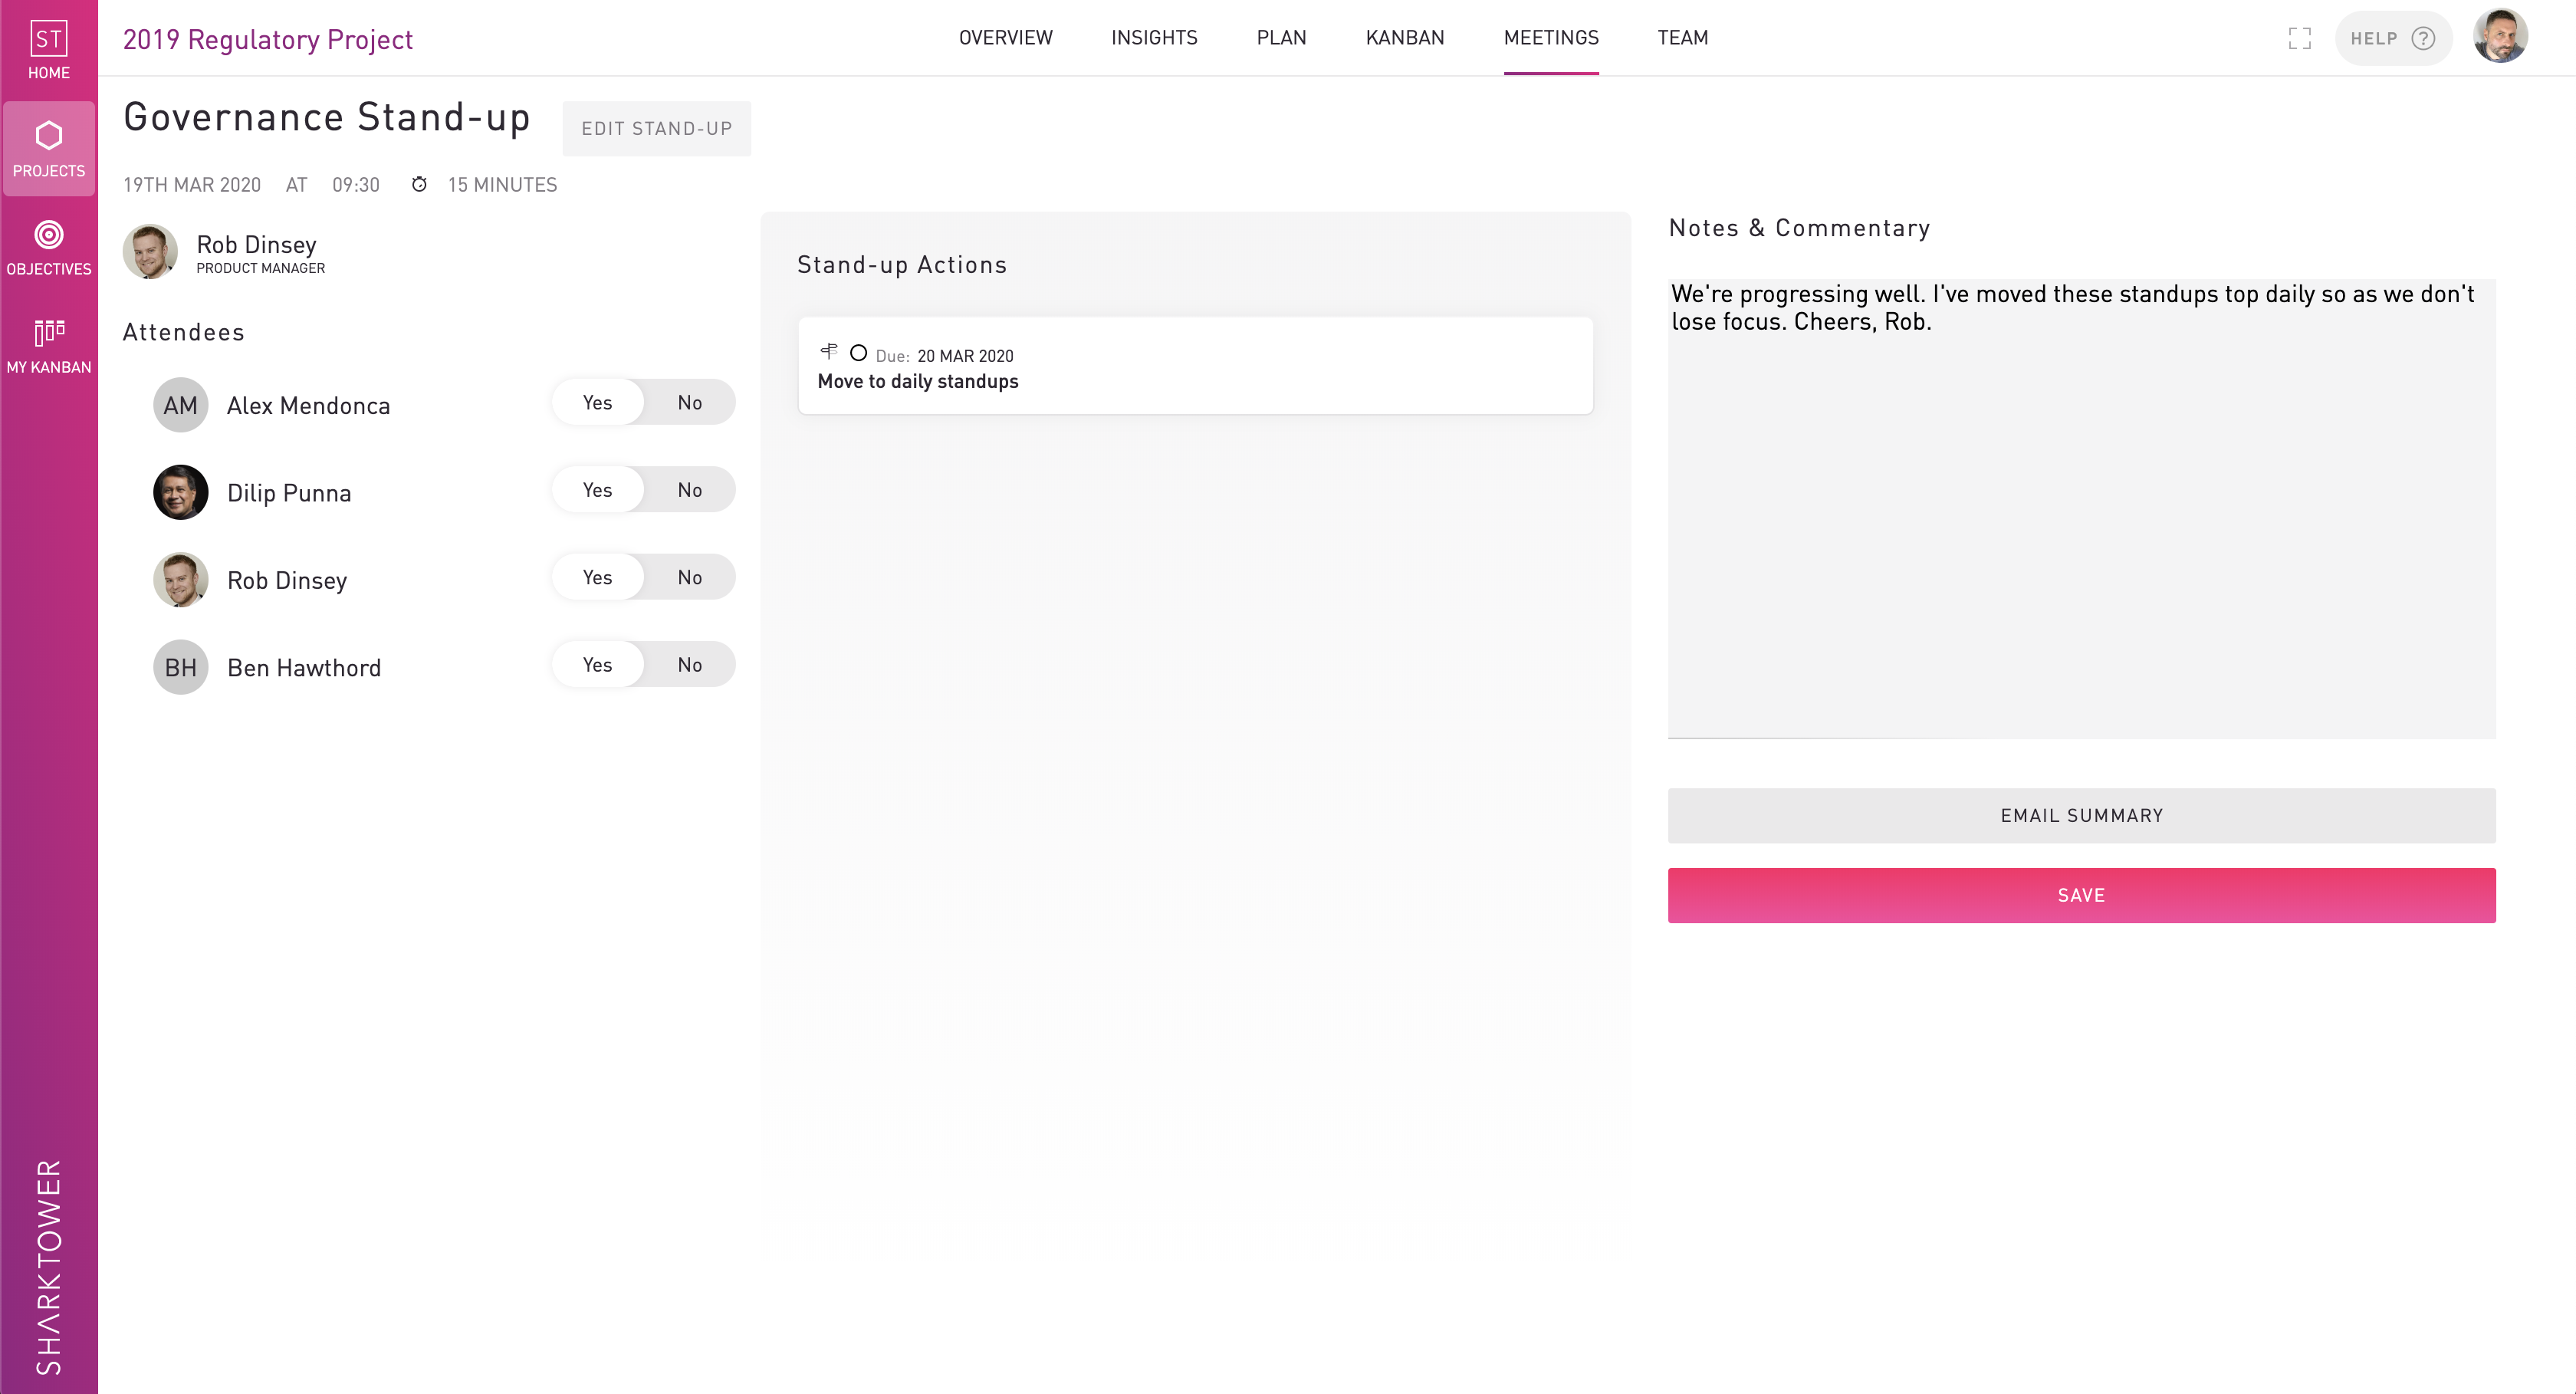Click the milestone flag icon on action

coord(829,351)
